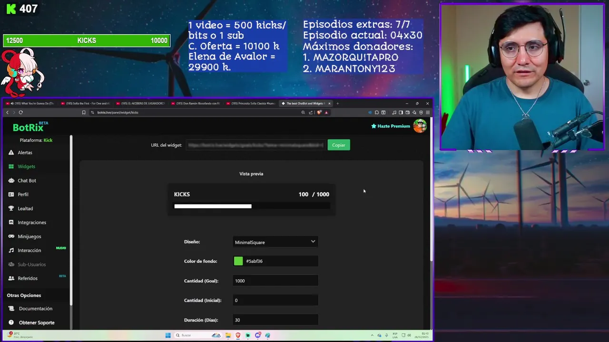
Task: Click the Hazte Premium link
Action: click(391, 126)
